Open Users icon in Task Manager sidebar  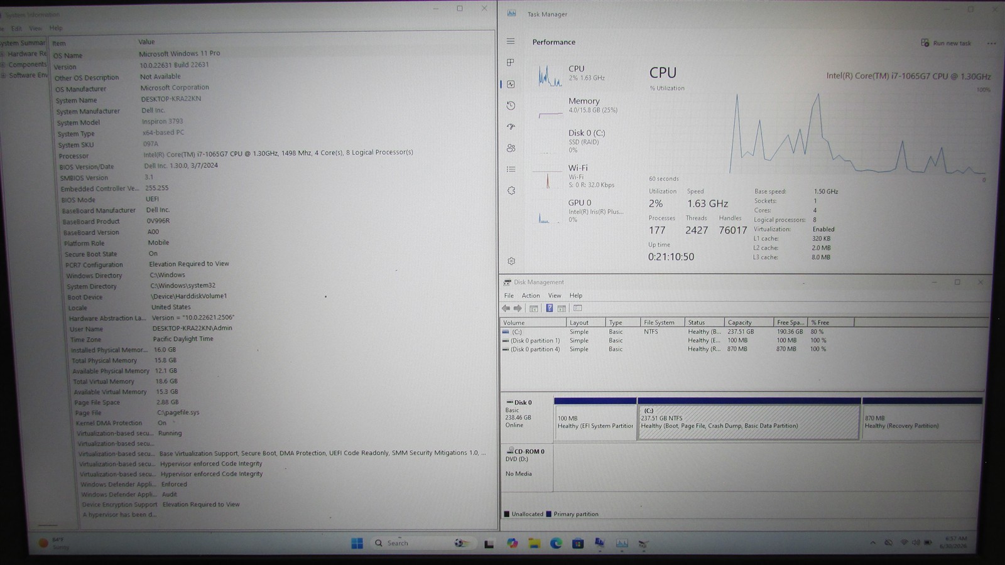(x=511, y=148)
